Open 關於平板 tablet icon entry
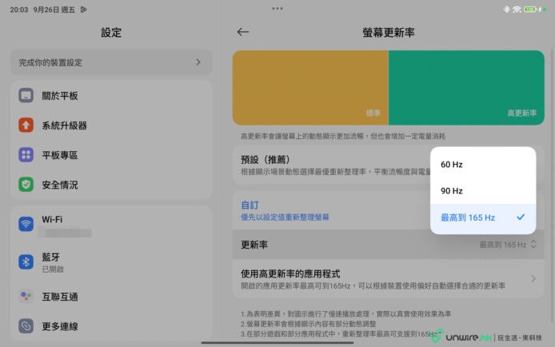The image size is (555, 347). (26, 96)
